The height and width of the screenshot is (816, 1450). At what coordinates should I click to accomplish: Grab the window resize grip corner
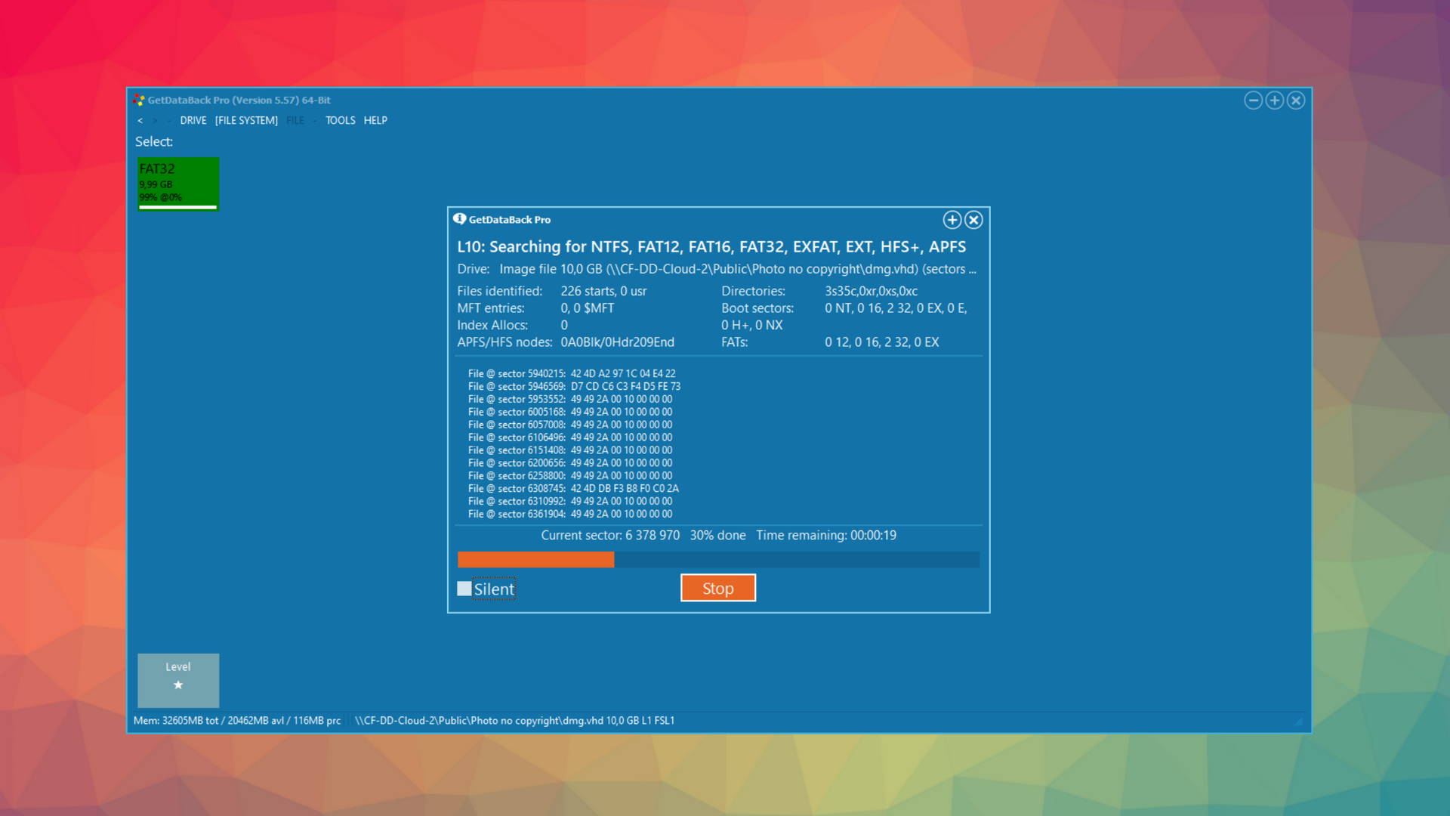tap(1299, 722)
